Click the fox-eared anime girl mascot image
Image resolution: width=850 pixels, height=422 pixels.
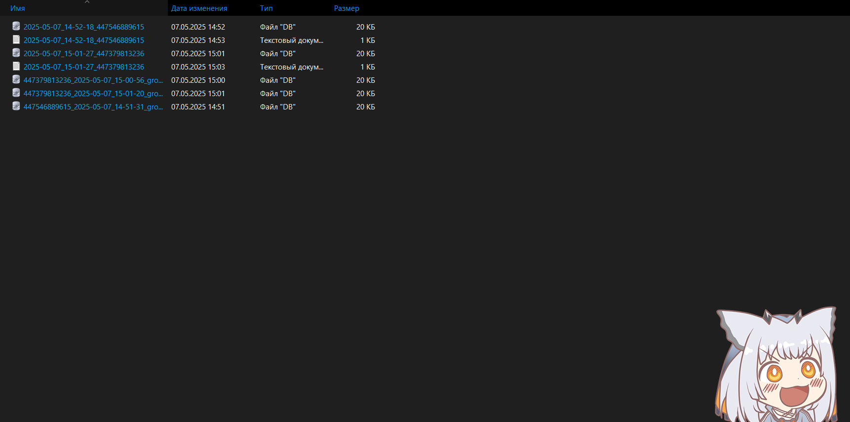777,366
